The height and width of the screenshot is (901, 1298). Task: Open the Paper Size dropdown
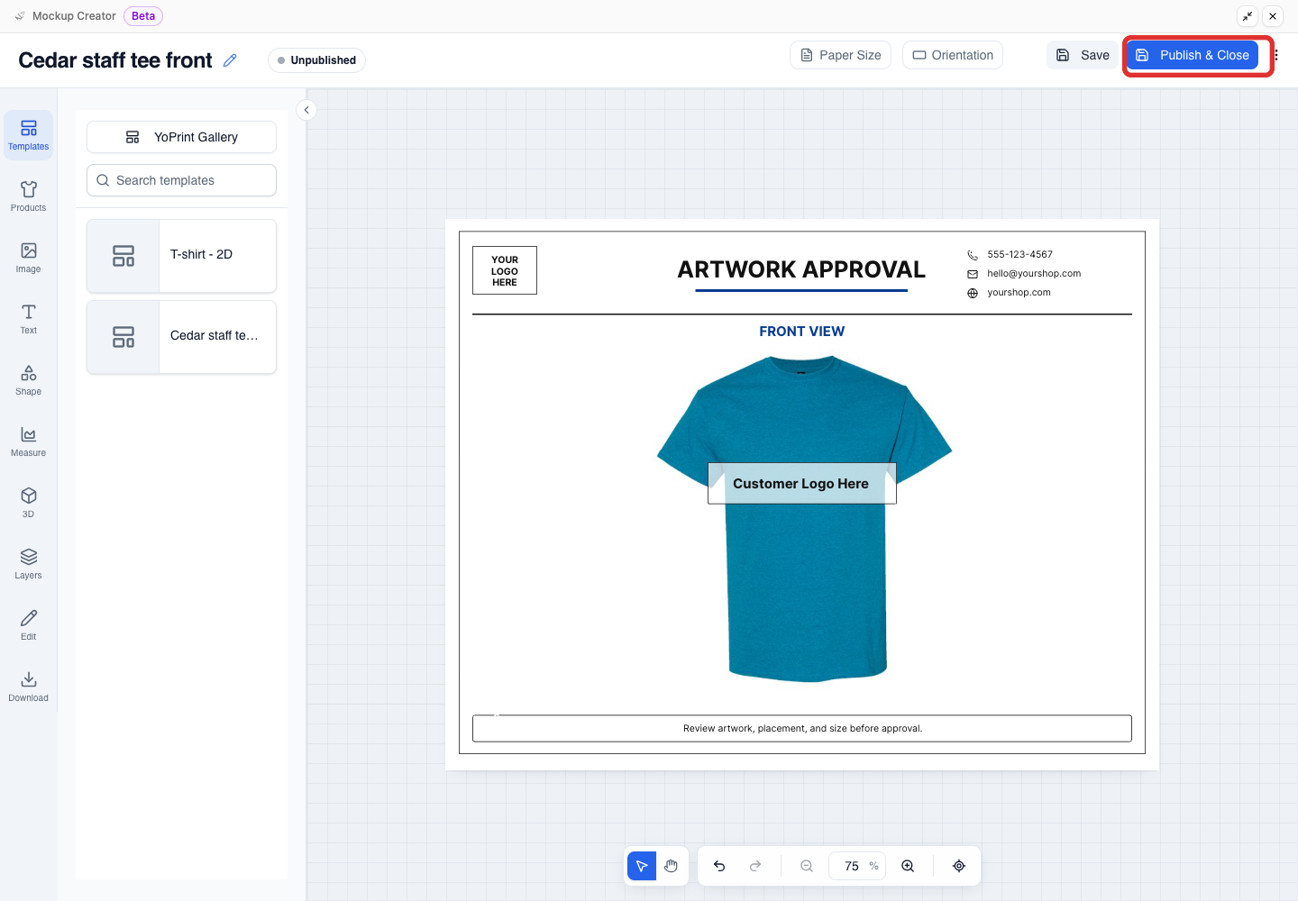pyautogui.click(x=841, y=55)
